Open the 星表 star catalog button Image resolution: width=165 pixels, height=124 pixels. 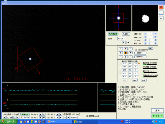point(157,111)
